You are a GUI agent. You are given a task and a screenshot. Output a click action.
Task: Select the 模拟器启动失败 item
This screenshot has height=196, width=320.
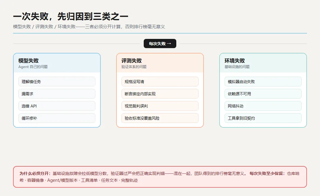pos(263,82)
